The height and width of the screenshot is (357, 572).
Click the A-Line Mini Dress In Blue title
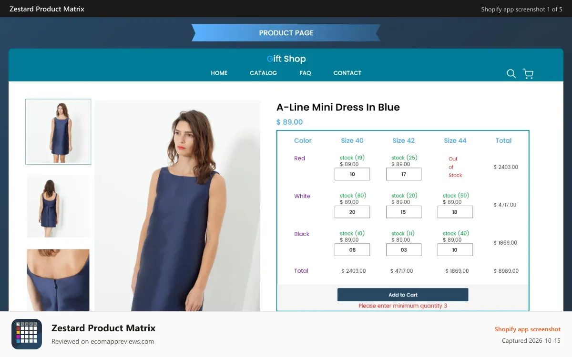[338, 108]
